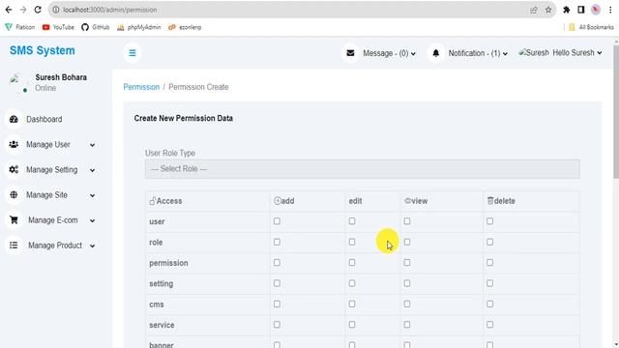Image resolution: width=619 pixels, height=348 pixels.
Task: Open Manage E-com sidebar menu
Action: click(x=53, y=220)
